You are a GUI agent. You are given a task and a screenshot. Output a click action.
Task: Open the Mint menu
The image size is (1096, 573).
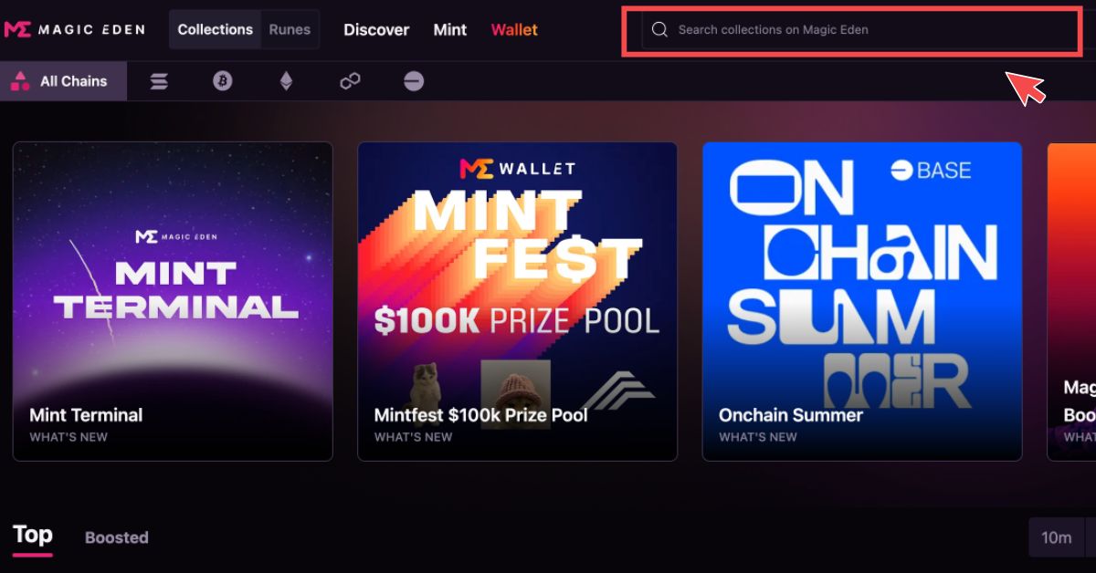[449, 30]
